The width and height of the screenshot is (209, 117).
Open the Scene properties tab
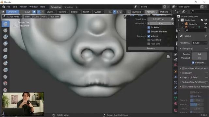pyautogui.click(x=176, y=59)
